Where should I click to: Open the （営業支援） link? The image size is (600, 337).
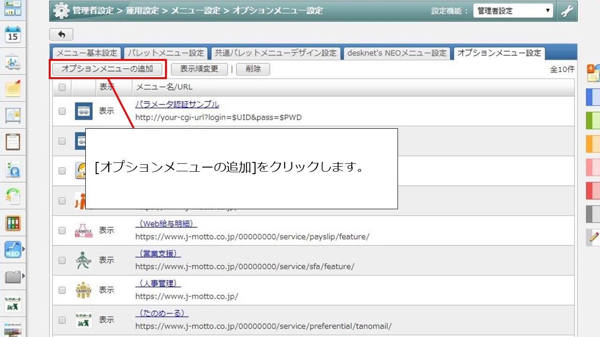point(158,254)
